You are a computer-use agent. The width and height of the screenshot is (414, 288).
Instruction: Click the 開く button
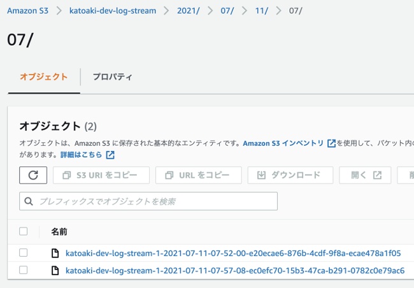point(365,175)
